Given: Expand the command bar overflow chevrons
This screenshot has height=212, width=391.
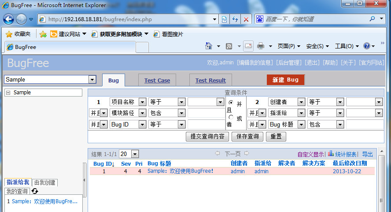Looking at the screenshot, I should point(382,43).
